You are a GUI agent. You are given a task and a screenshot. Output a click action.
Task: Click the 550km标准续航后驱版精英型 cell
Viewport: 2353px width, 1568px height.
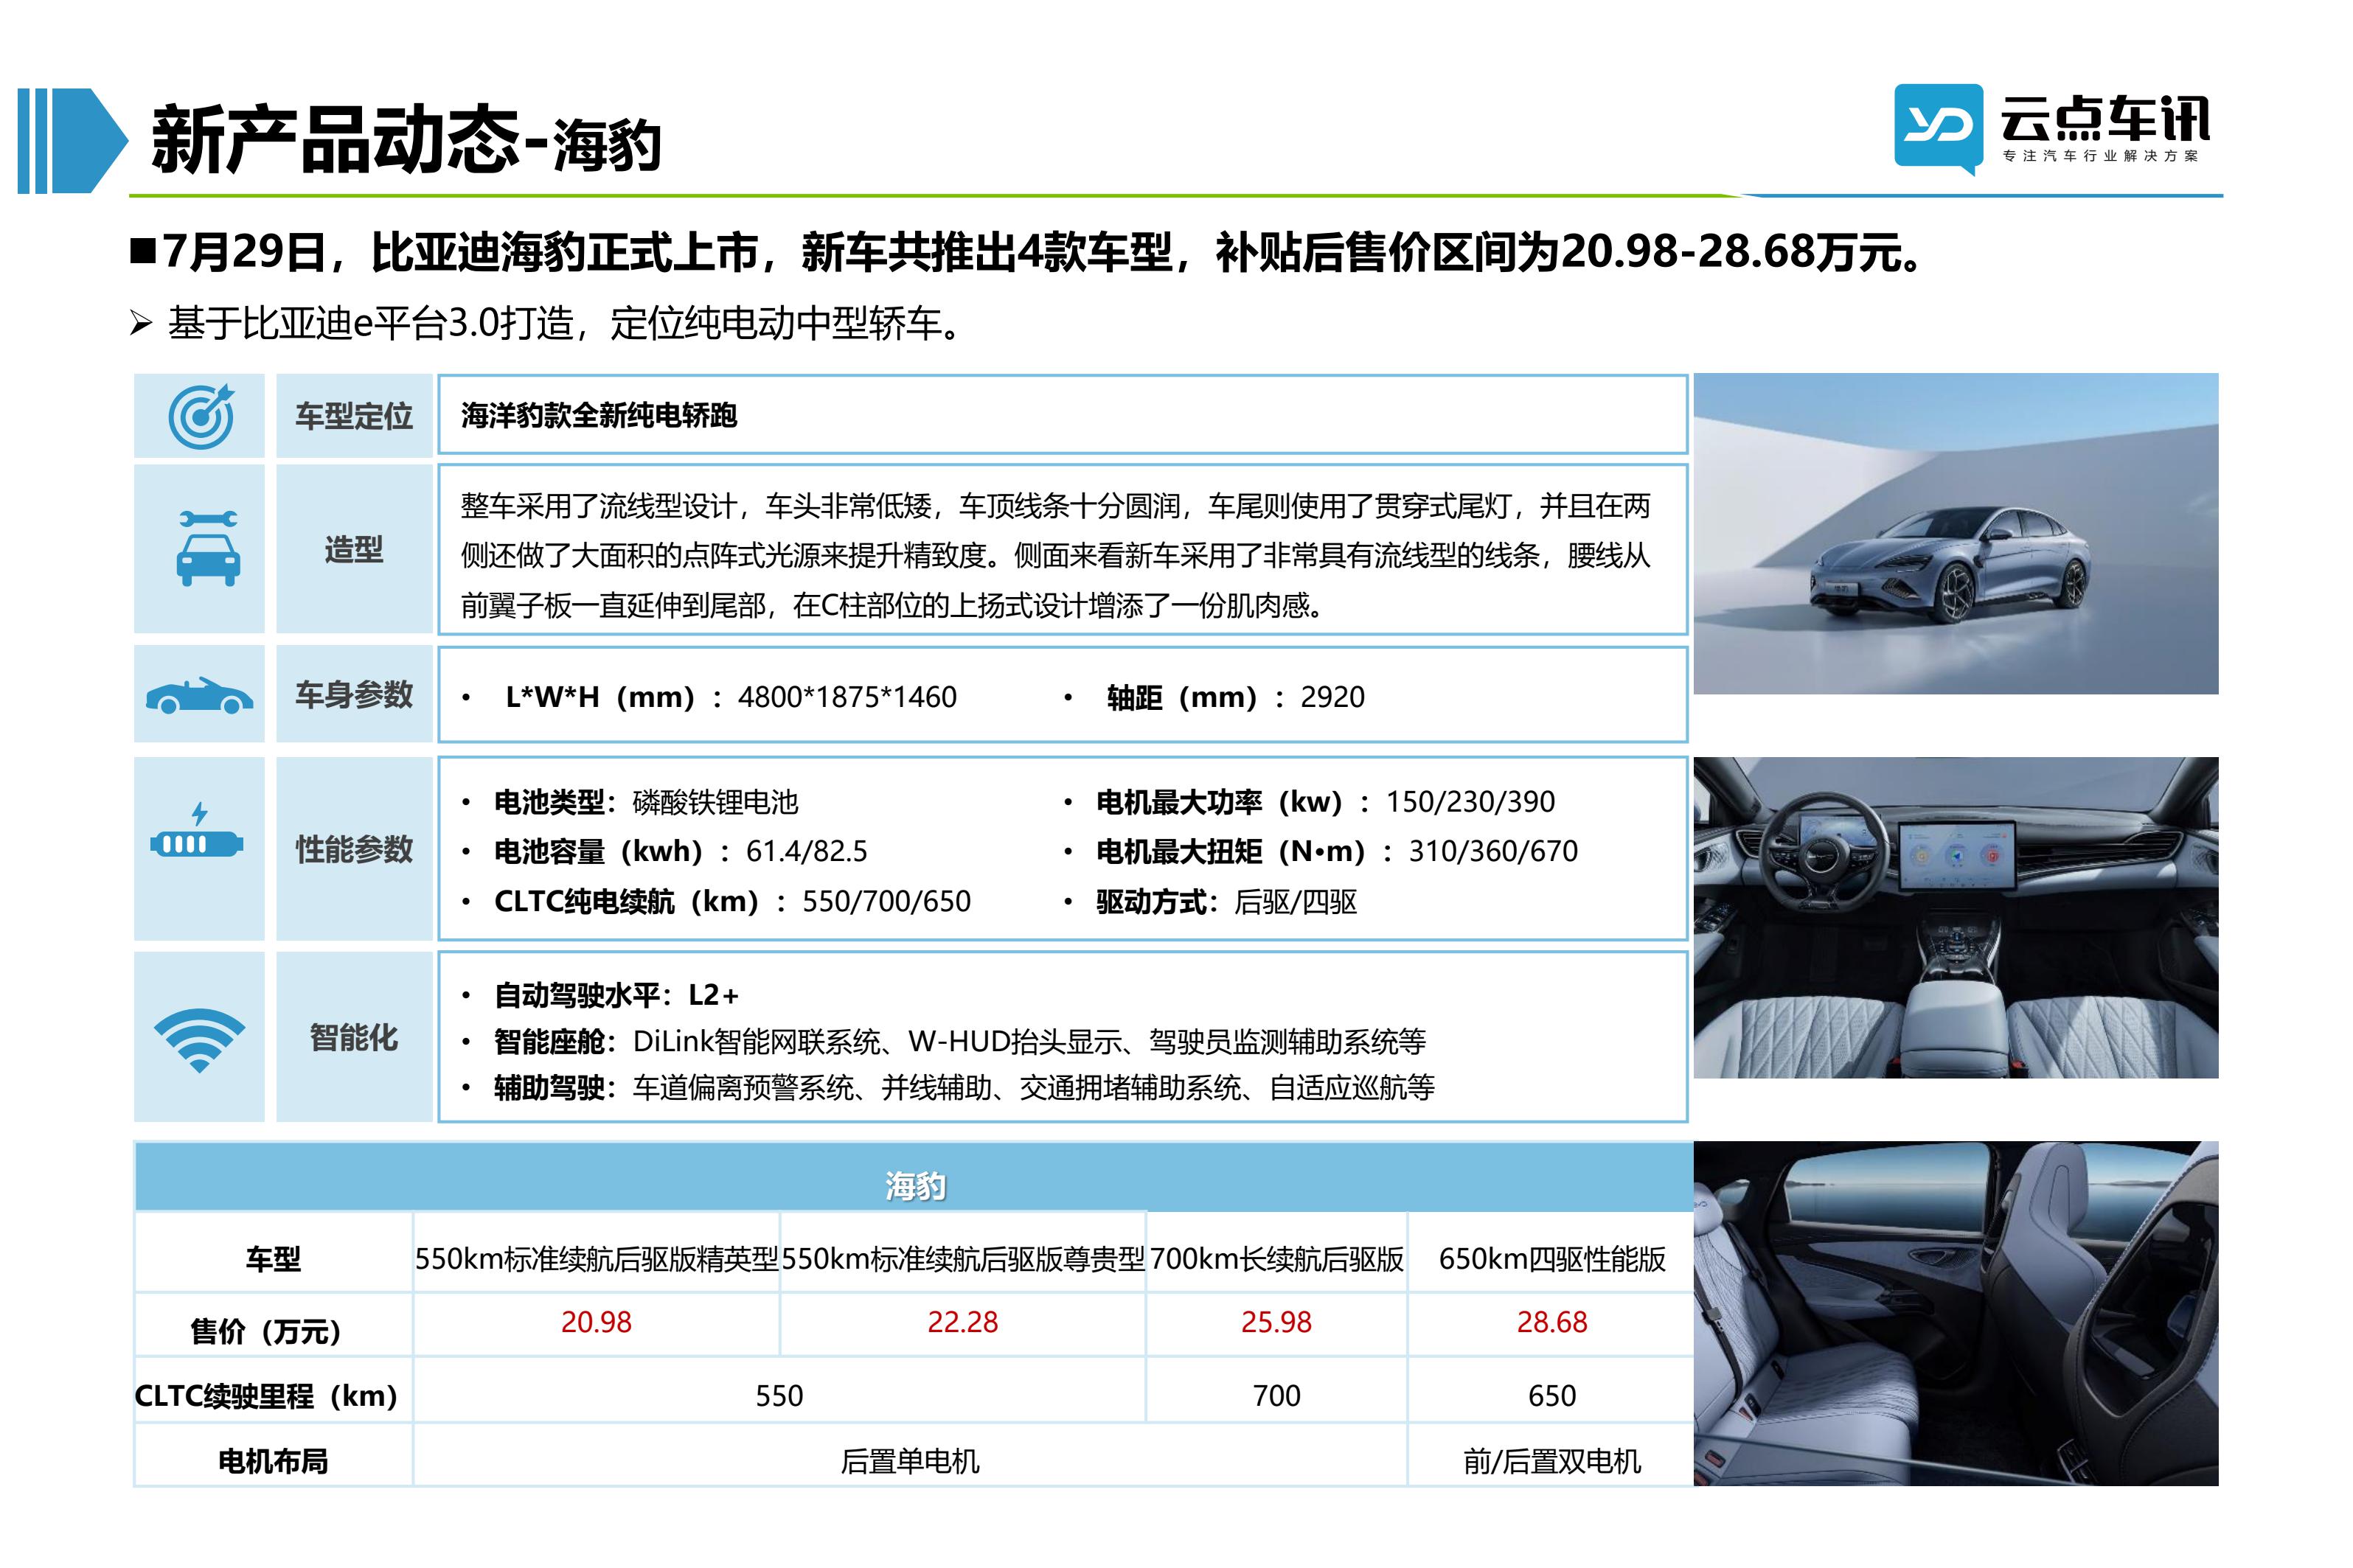[x=596, y=1253]
